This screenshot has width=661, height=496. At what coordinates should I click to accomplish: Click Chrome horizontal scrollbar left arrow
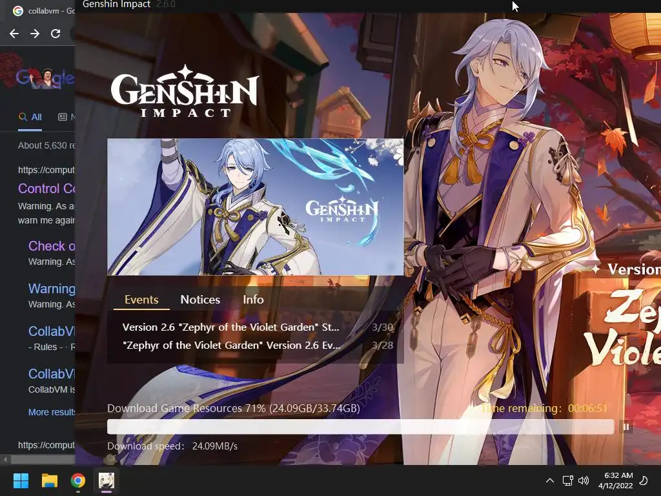click(x=5, y=459)
